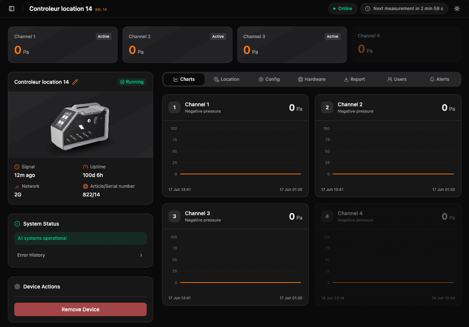Click the device product image
The width and height of the screenshot is (469, 327).
(80, 125)
